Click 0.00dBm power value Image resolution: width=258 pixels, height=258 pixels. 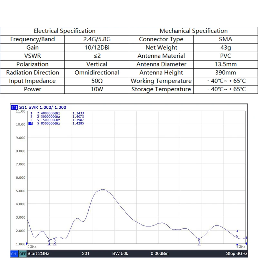tap(159, 253)
